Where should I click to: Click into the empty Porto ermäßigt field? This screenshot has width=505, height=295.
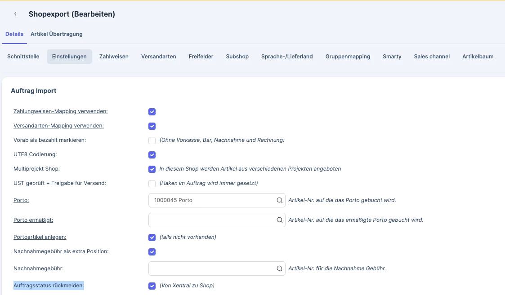[217, 220]
